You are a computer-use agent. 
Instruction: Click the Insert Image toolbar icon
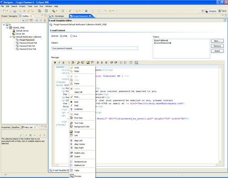click(88, 63)
